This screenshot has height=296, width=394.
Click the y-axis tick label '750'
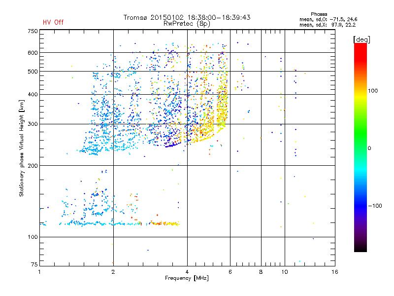pos(33,31)
